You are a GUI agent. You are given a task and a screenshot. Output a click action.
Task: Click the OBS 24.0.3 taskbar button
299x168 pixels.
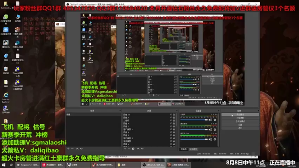pos(153,165)
